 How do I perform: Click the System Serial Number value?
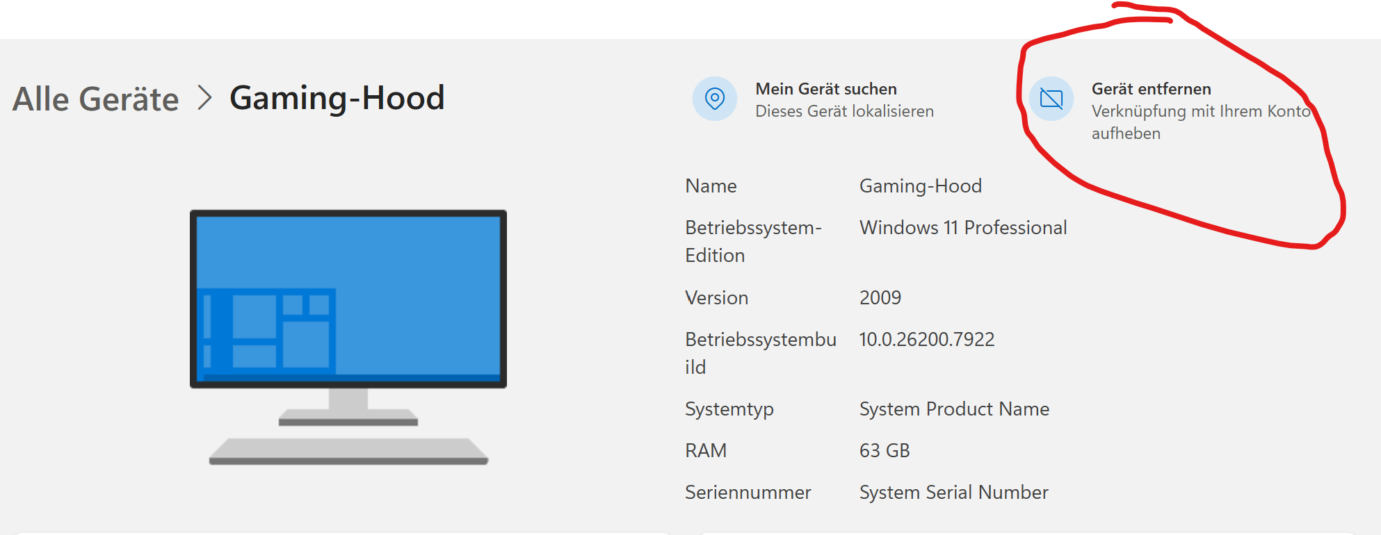pos(954,492)
